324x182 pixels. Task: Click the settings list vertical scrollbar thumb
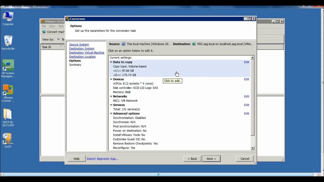tap(252, 97)
